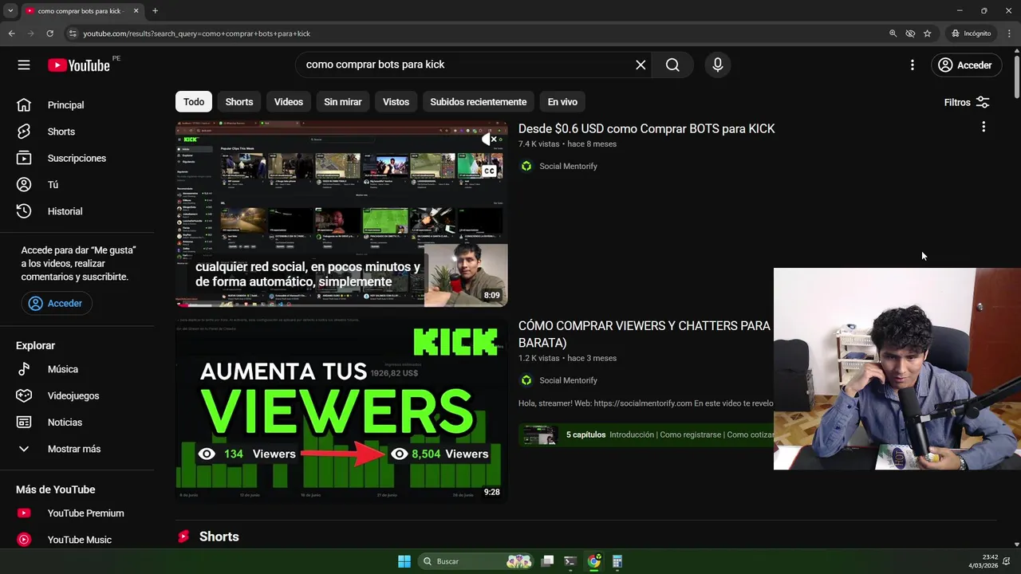
Task: Click the Acceder button in the header
Action: [x=965, y=65]
